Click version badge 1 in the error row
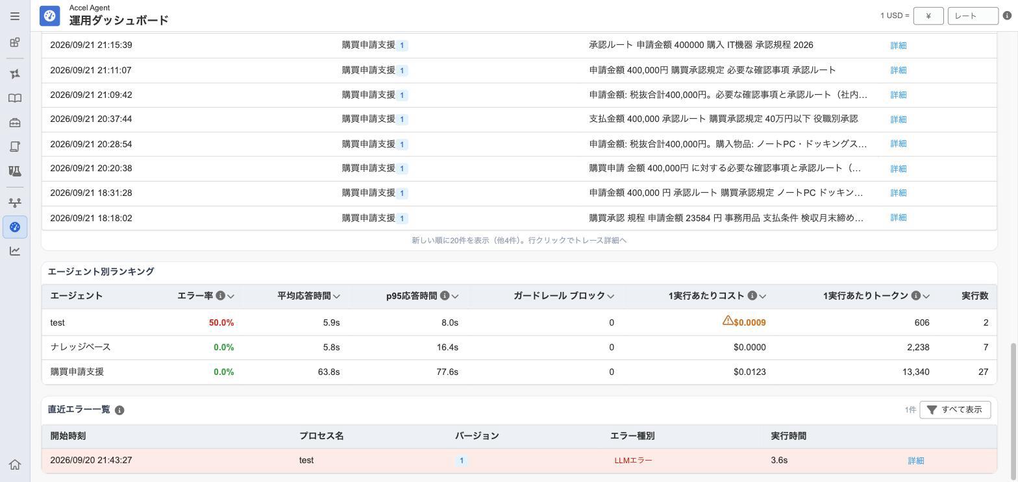This screenshot has width=1018, height=482. point(461,461)
